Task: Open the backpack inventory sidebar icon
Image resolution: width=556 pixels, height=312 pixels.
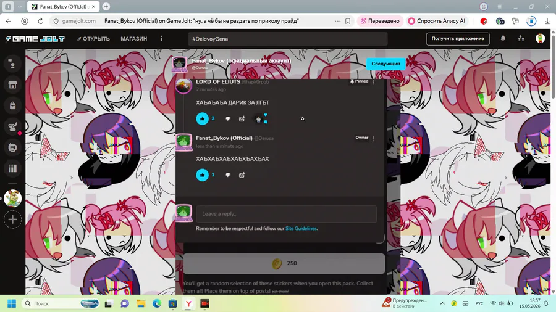Action: (13, 105)
